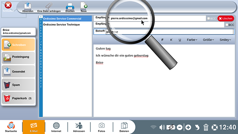Click the Absenden send icon

pos(27,7)
